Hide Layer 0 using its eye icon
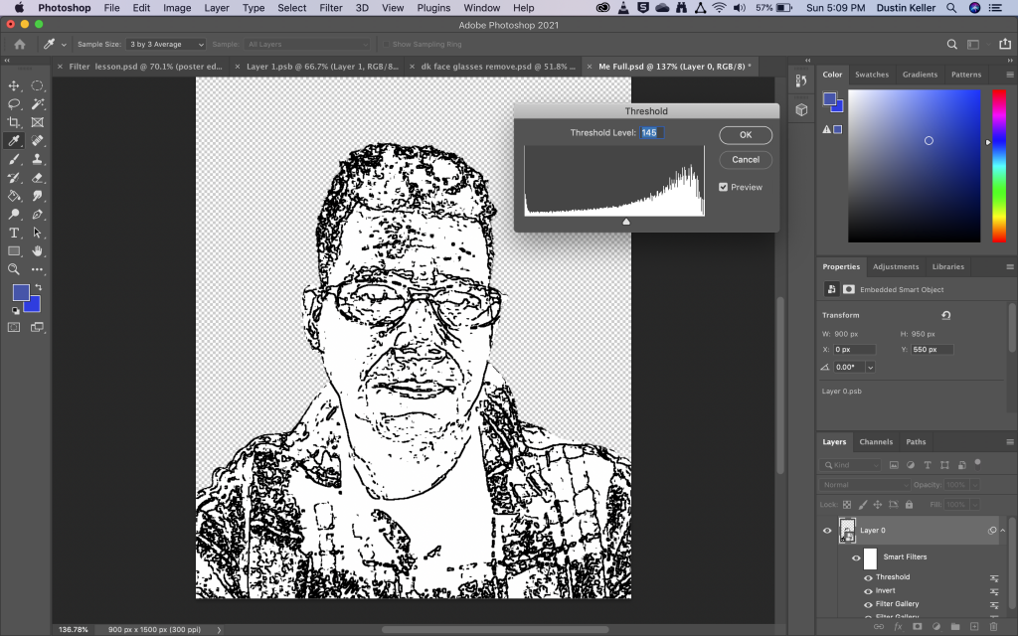Image resolution: width=1018 pixels, height=636 pixels. [x=827, y=531]
